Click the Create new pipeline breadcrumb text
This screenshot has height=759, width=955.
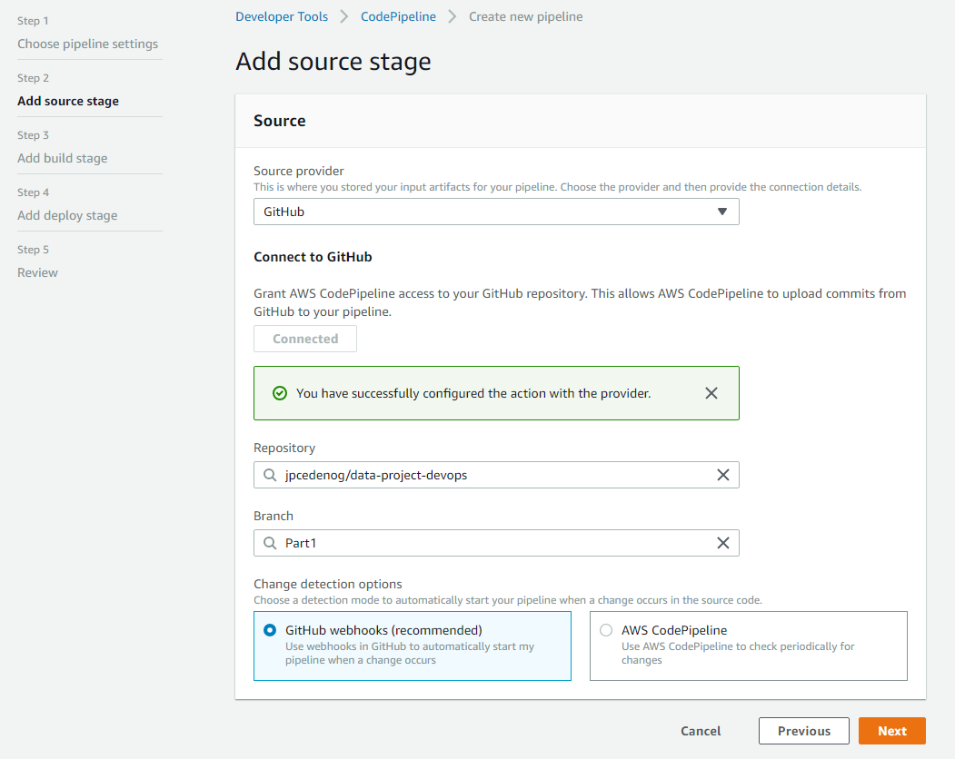pyautogui.click(x=525, y=16)
